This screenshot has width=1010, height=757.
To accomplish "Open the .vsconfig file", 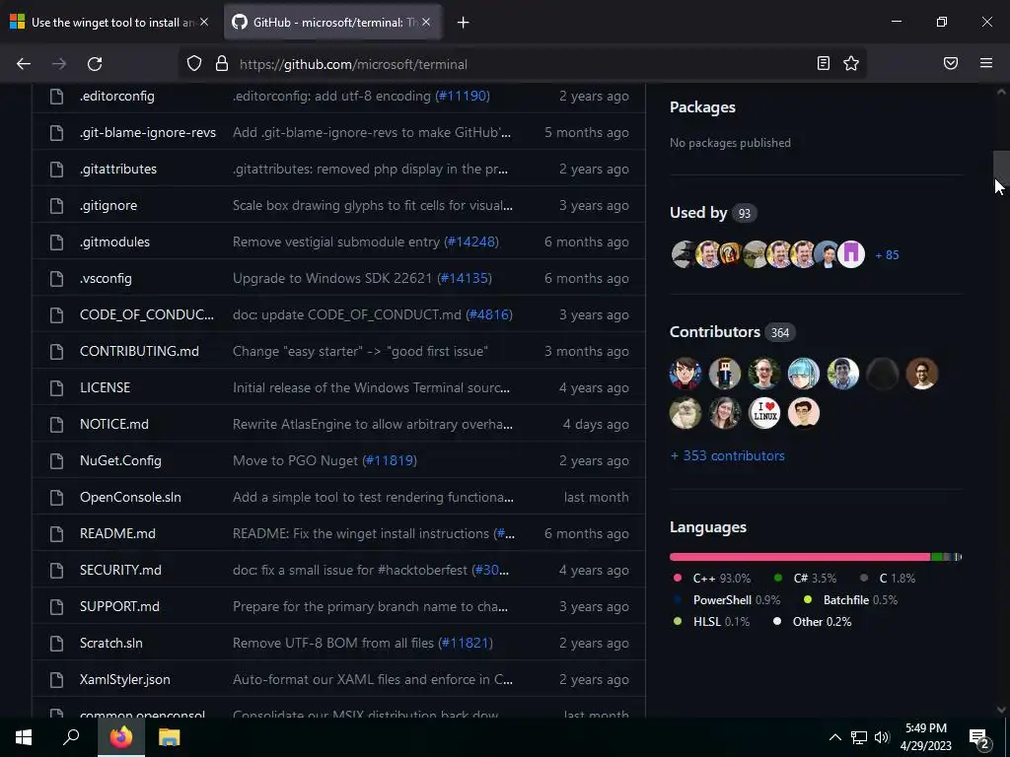I will click(106, 278).
